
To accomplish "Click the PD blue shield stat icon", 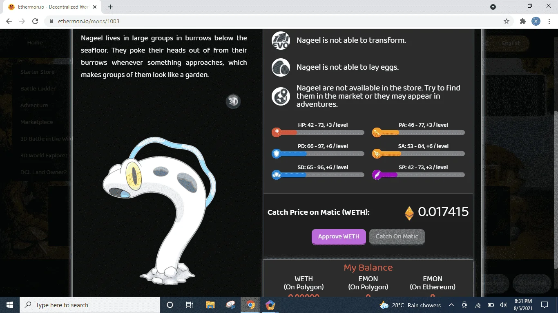I will click(x=277, y=154).
